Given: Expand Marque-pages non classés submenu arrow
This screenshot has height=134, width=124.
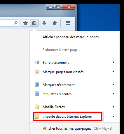Looking at the screenshot, I should click(113, 72).
